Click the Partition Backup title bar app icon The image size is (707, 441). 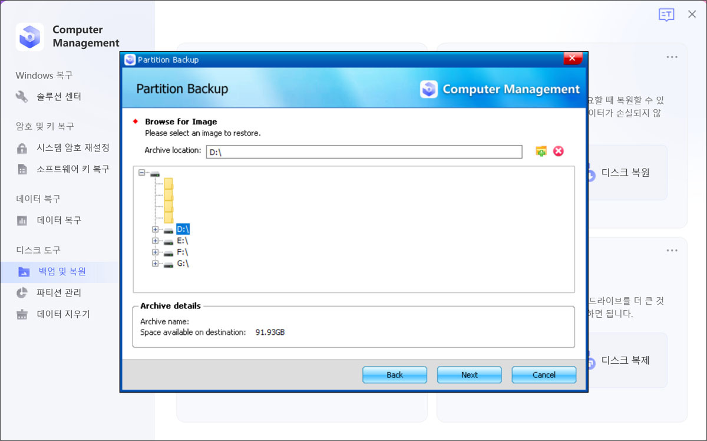click(130, 60)
